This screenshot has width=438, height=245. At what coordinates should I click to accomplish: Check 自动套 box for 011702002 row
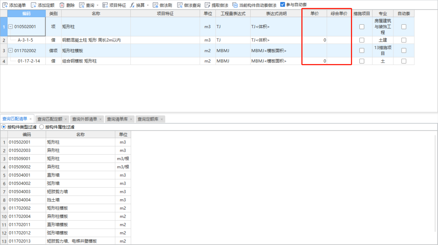[x=404, y=51]
